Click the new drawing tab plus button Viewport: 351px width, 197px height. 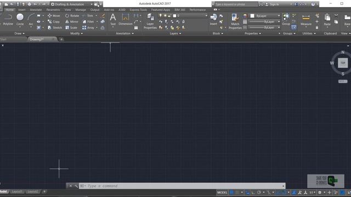[61, 39]
